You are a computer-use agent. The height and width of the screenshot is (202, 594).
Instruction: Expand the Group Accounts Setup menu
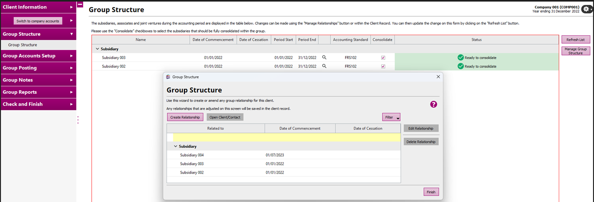pos(38,56)
